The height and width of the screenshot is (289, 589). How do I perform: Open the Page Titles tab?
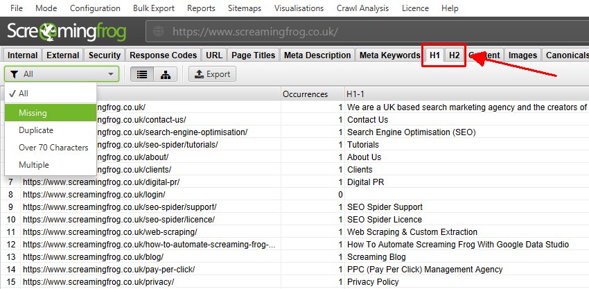[x=252, y=55]
